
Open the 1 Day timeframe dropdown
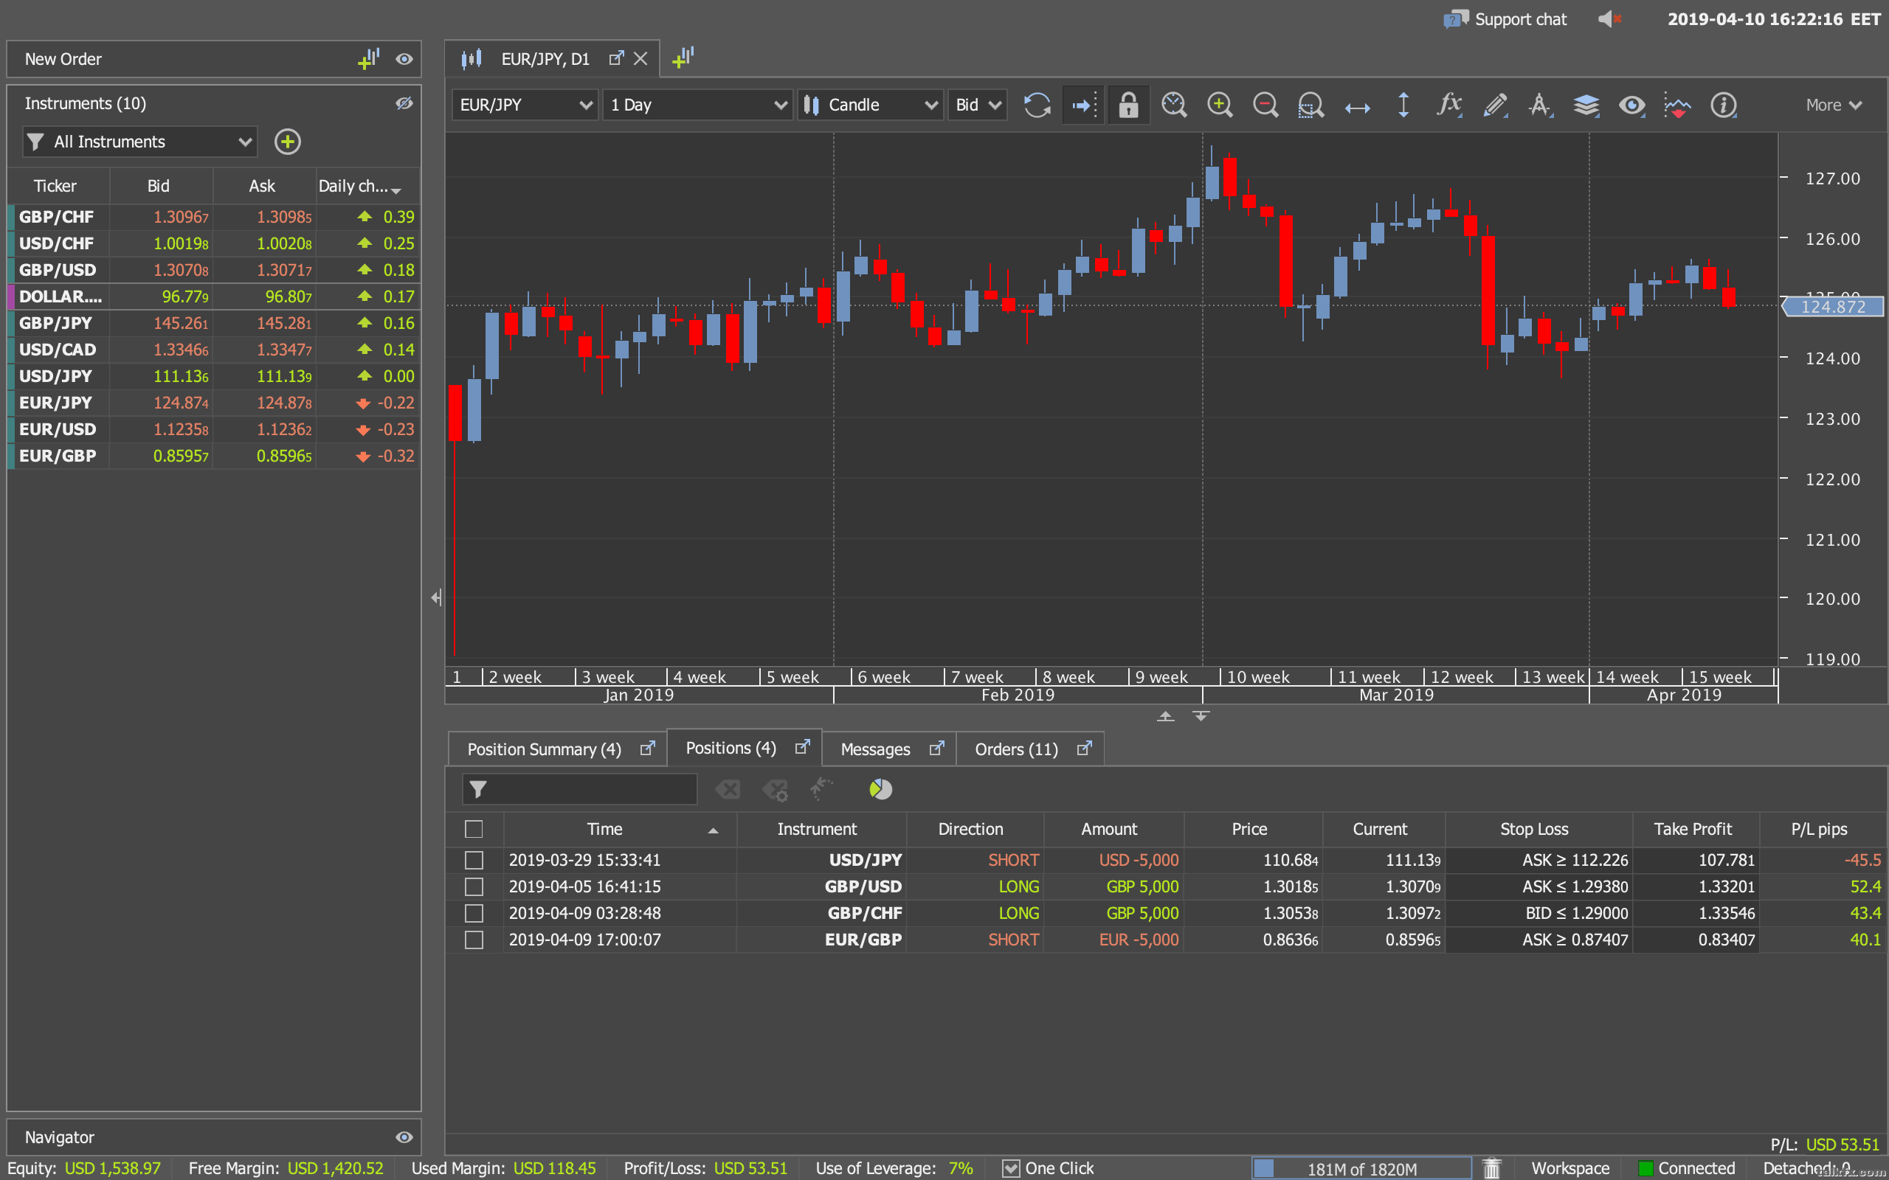[x=698, y=105]
